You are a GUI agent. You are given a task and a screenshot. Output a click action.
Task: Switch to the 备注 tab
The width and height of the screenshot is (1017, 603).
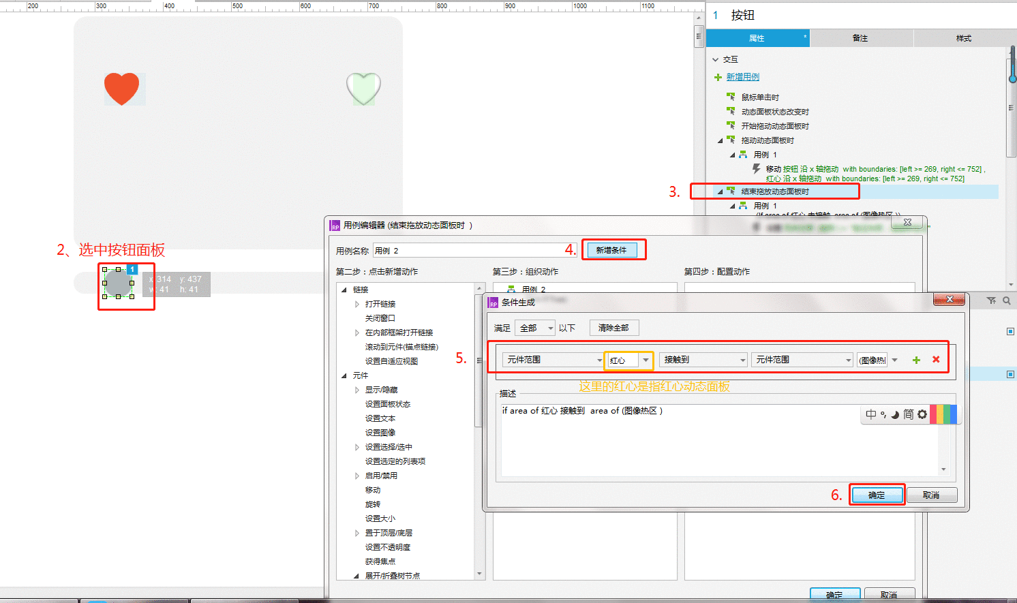[861, 38]
